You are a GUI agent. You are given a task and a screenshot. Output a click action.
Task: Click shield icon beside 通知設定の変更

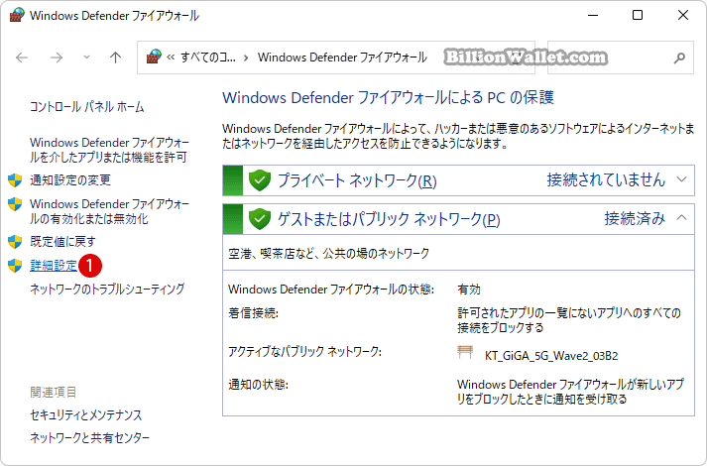tap(15, 180)
